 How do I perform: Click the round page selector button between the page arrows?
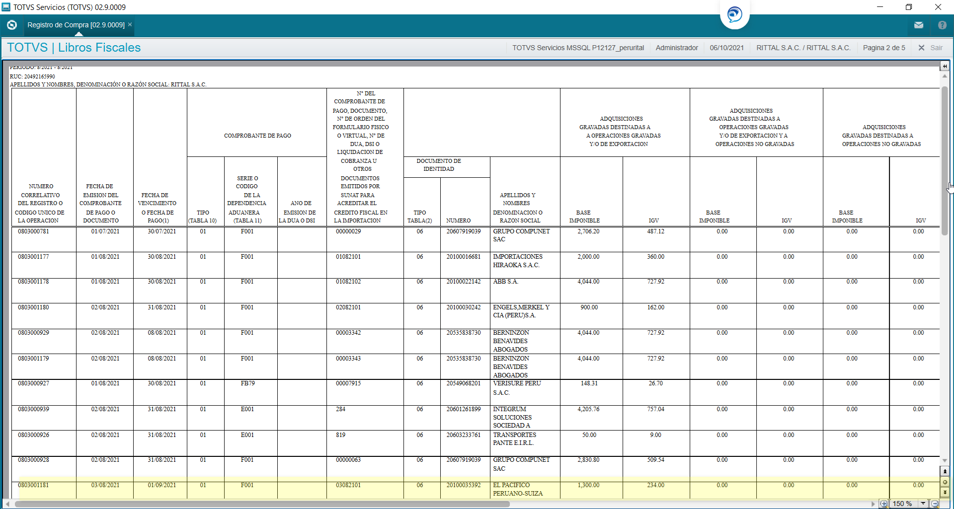945,482
